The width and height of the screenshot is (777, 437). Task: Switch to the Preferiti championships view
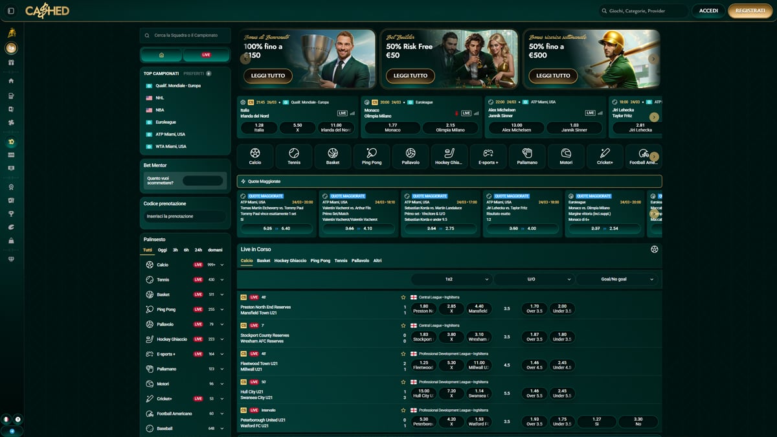click(197, 74)
